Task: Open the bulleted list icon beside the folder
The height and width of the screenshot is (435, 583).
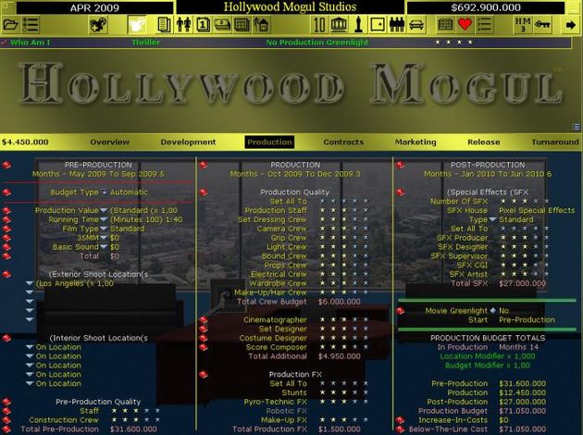Action: 31,25
